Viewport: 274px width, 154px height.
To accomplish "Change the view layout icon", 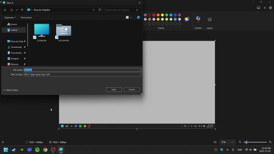I will coord(127,17).
